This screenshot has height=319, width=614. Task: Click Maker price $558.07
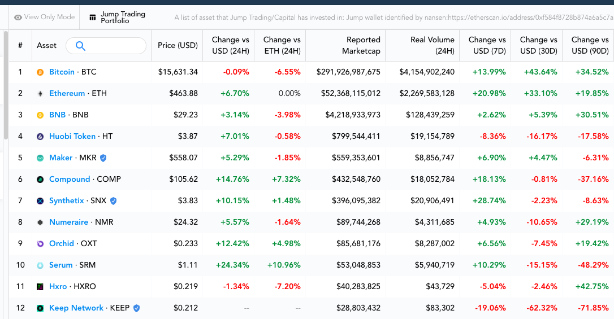point(184,158)
